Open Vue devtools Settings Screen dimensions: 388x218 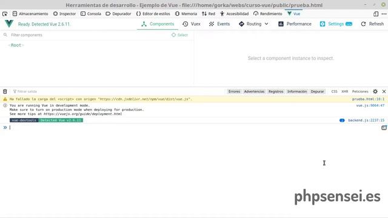point(336,24)
